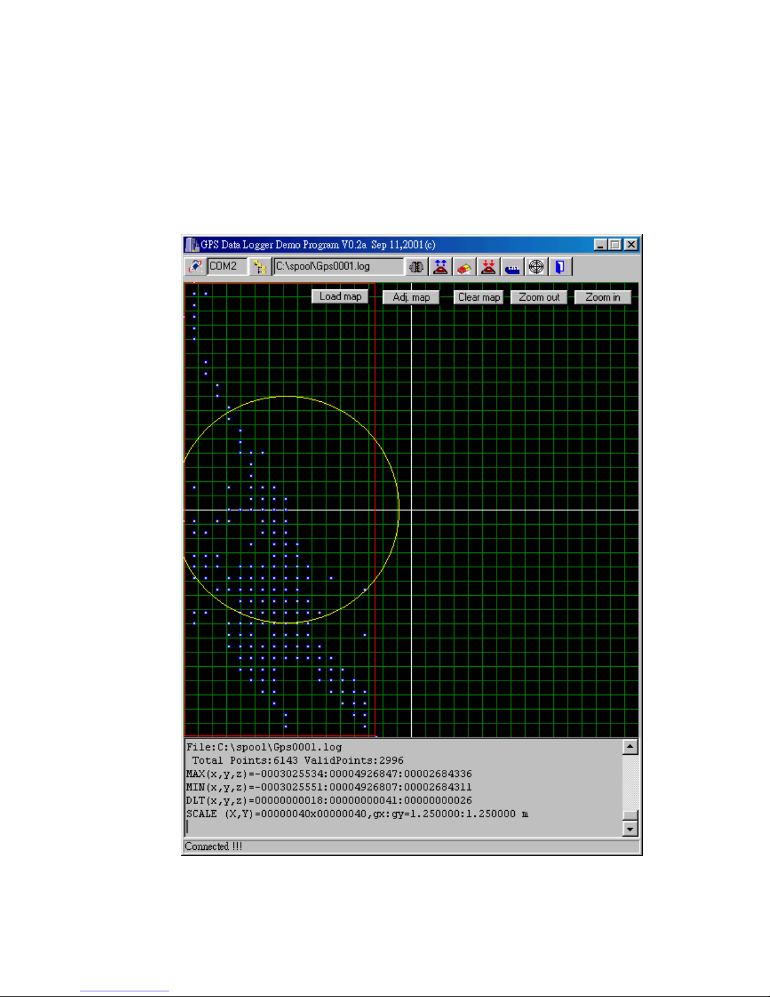Click the Adj. map button
This screenshot has width=770, height=997.
pyautogui.click(x=411, y=297)
